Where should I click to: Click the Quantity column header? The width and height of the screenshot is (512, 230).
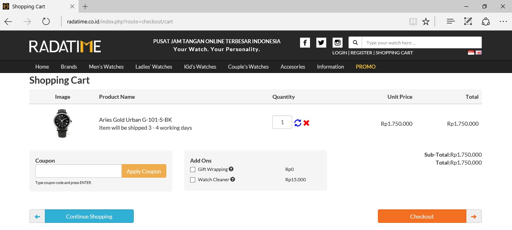point(283,97)
